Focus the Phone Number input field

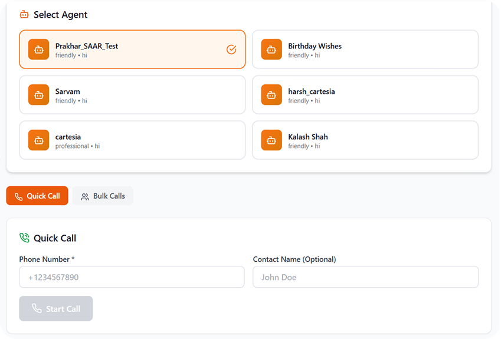pyautogui.click(x=132, y=277)
